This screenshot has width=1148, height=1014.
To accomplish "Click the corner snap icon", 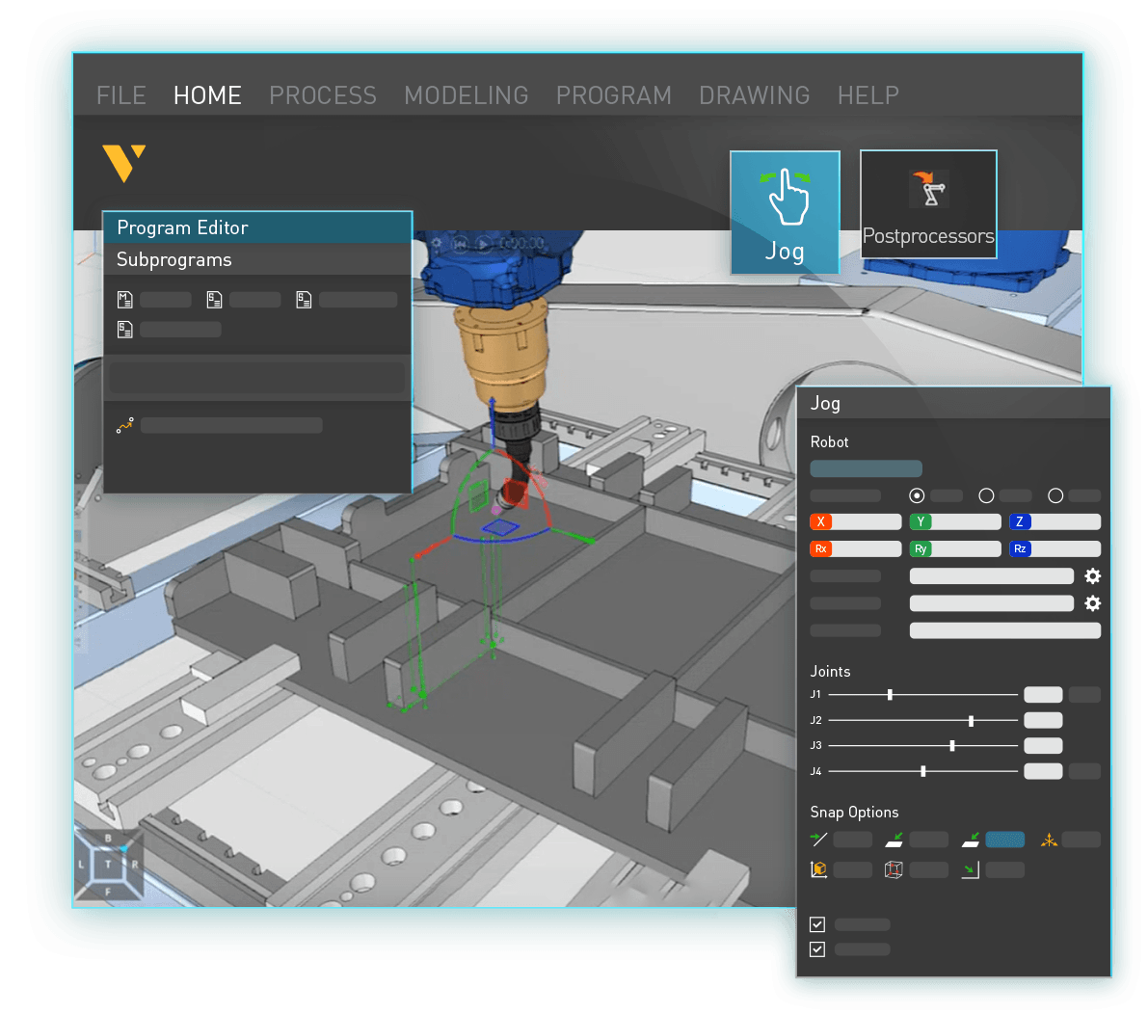I will (970, 868).
